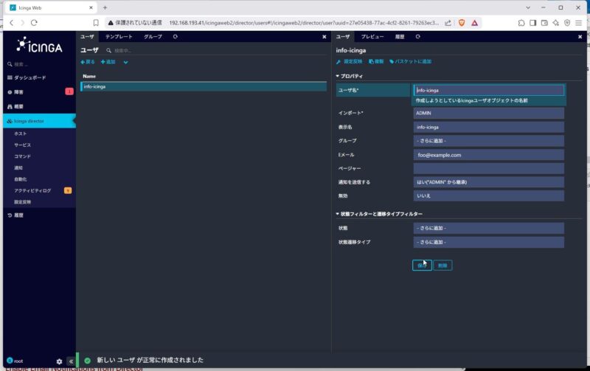
Task: Open the 状態遷移タイプ さらに追加 dropdown
Action: pos(489,242)
